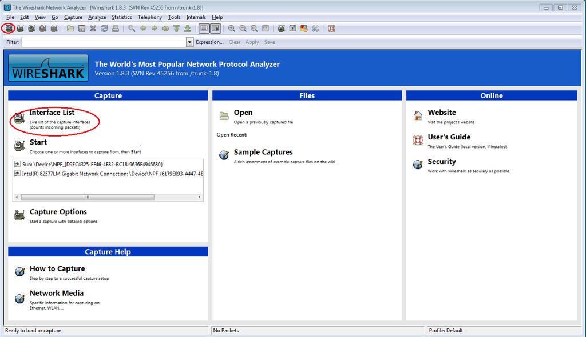Expand the Filter history dropdown arrow
The width and height of the screenshot is (586, 337).
tap(189, 42)
